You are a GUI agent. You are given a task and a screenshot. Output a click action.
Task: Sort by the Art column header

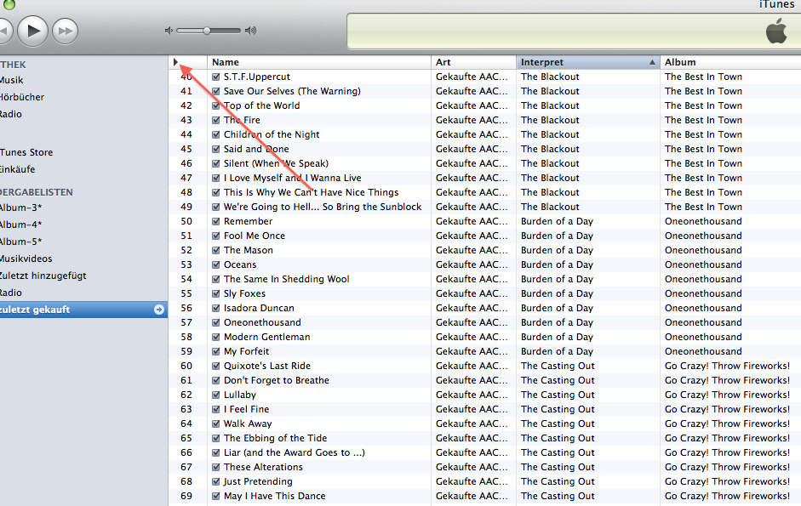coord(473,62)
